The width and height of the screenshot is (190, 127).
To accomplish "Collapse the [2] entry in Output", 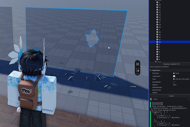I will (161, 121).
